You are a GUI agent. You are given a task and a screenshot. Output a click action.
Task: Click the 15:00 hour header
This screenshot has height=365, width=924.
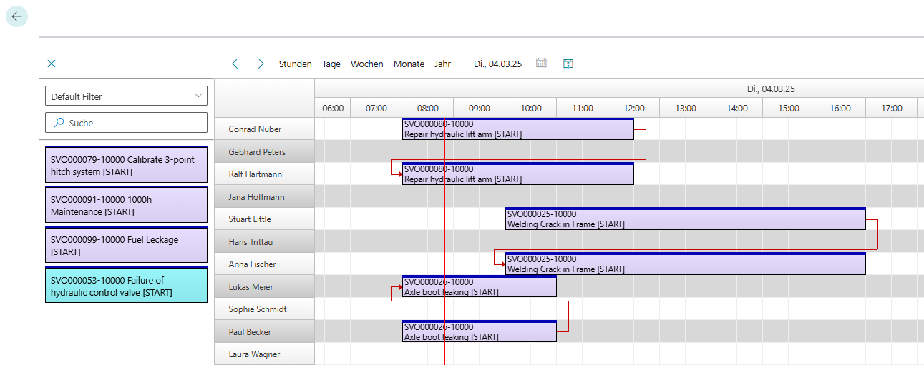pos(789,109)
